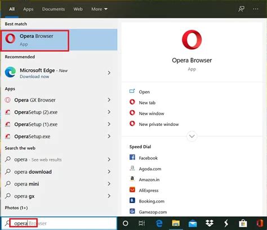Expand 'opera - See web results' arrow
The height and width of the screenshot is (230, 267).
109,160
